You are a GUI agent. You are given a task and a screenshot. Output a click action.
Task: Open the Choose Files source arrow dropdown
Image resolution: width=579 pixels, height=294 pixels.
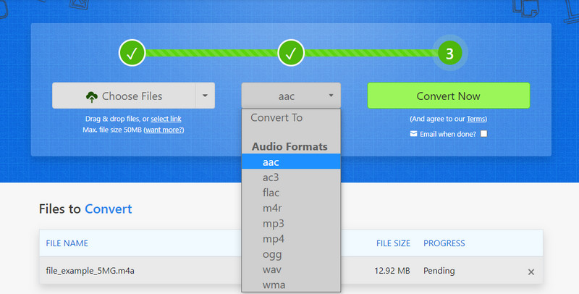point(205,96)
